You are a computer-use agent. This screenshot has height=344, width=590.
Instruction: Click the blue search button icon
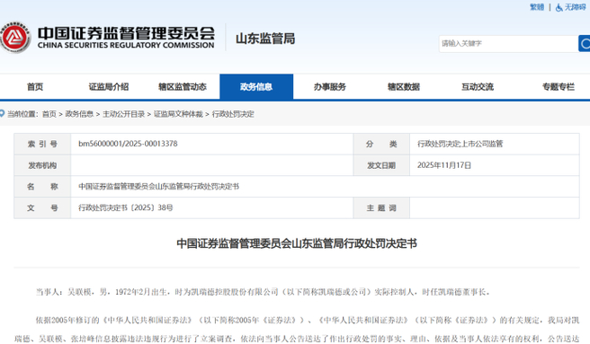pos(585,44)
